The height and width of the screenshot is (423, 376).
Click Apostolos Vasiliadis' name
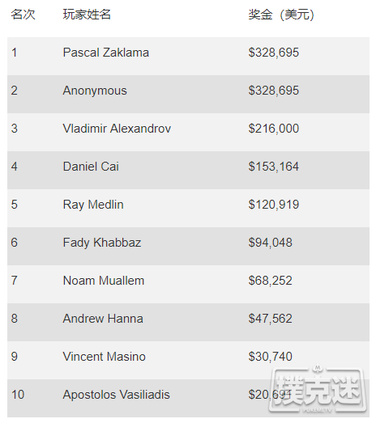click(x=116, y=395)
